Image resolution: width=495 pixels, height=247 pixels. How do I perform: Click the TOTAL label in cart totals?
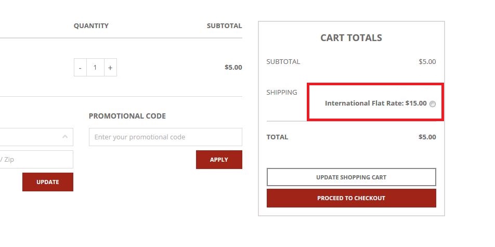tap(277, 137)
